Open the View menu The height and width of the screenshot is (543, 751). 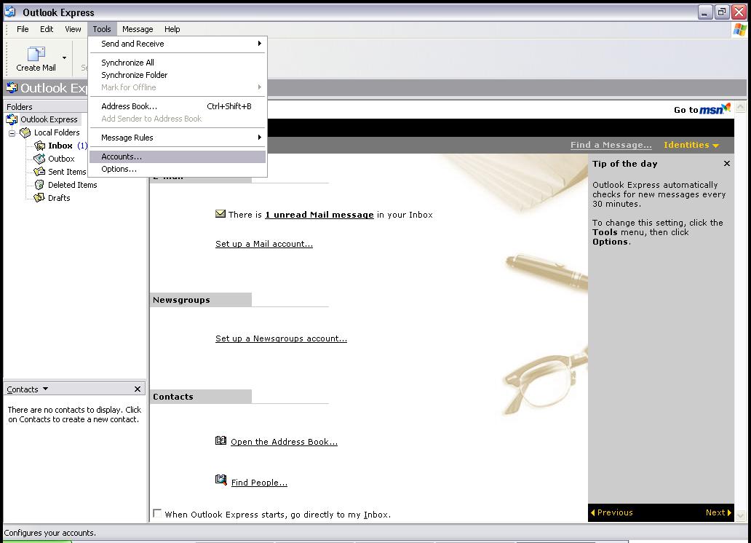73,29
